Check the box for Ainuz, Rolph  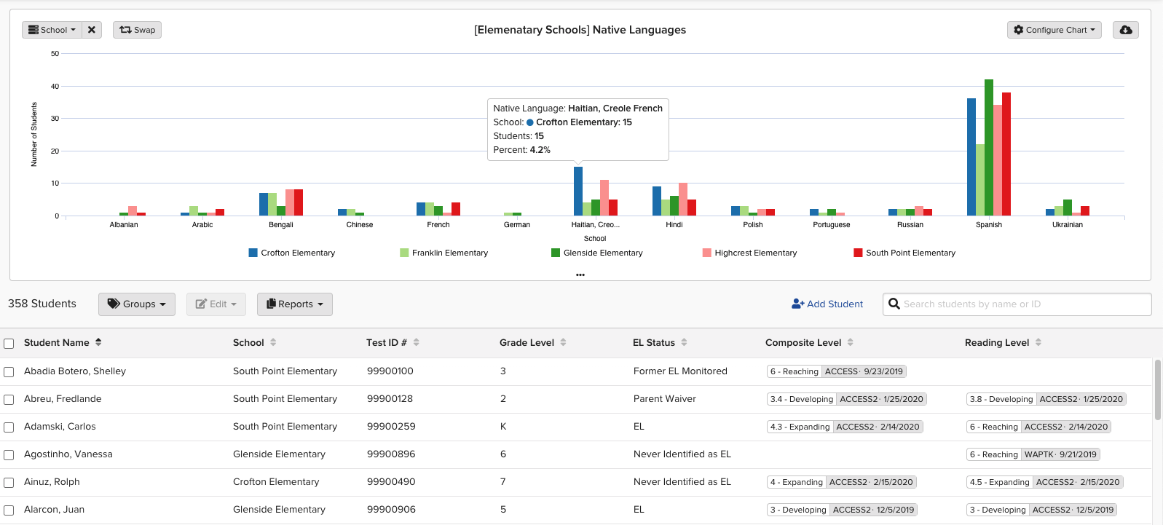[x=9, y=483]
